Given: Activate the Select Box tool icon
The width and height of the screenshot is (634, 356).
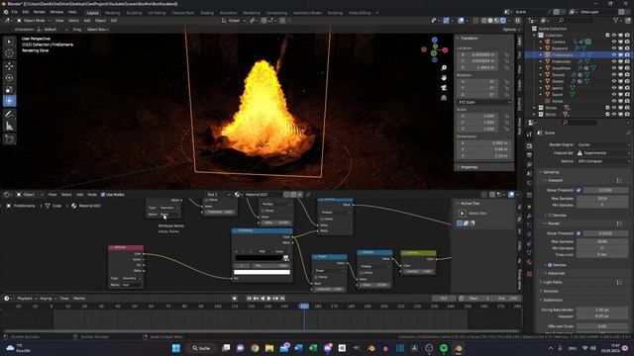Looking at the screenshot, I should pyautogui.click(x=9, y=42).
